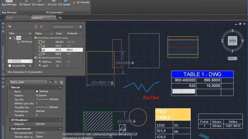Click table cell 1333.400000
Image resolution: width=248 pixels, height=139 pixels.
tap(184, 92)
